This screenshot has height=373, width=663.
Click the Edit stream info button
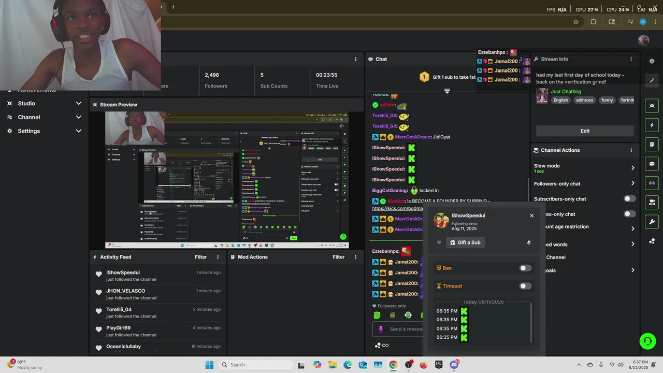tap(585, 131)
